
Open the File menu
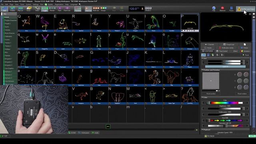pos(2,4)
